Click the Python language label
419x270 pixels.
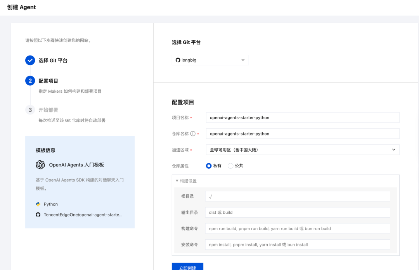[51, 204]
